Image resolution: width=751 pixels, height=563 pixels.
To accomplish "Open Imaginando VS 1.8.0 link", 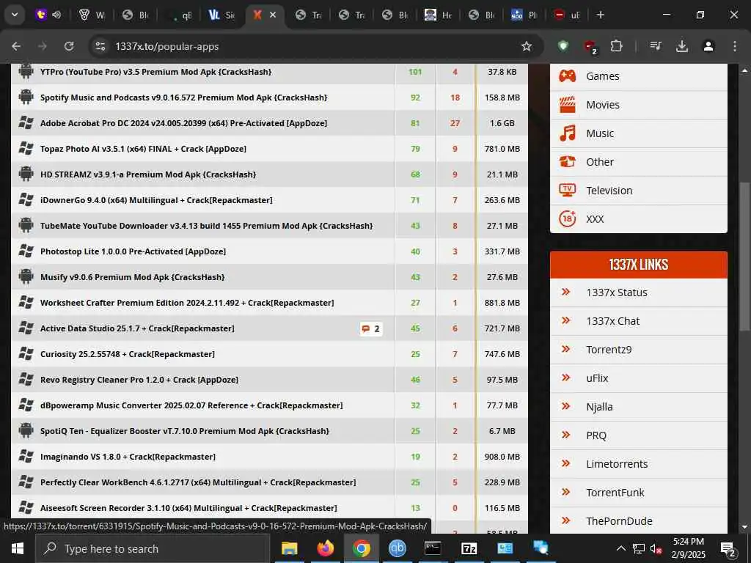I will [x=128, y=457].
